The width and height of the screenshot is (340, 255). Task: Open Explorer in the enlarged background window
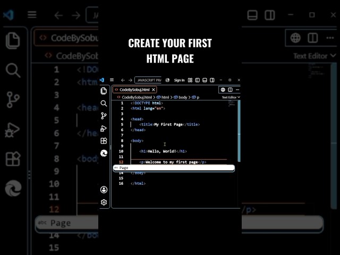click(x=13, y=40)
